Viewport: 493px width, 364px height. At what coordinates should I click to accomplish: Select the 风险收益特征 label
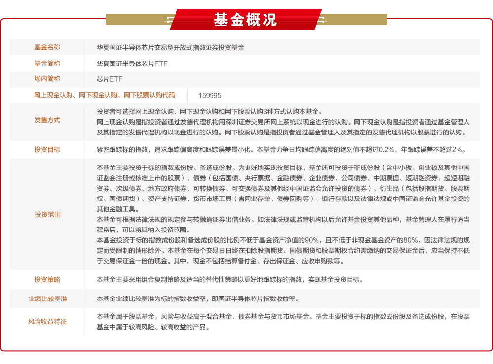click(x=47, y=321)
